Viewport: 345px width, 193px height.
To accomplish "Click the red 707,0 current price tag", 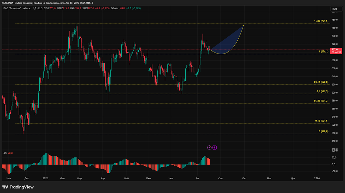I will pyautogui.click(x=336, y=51).
